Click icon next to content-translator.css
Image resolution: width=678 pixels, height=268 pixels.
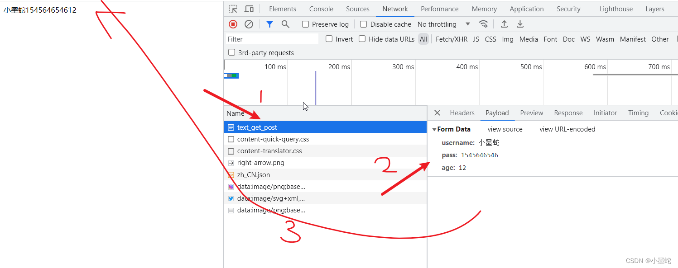(x=231, y=151)
